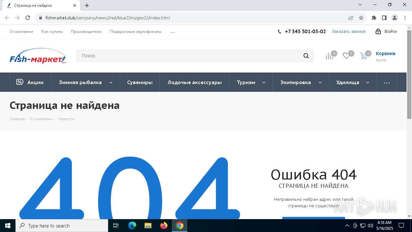Reload the page with browser refresh button

coord(28,18)
